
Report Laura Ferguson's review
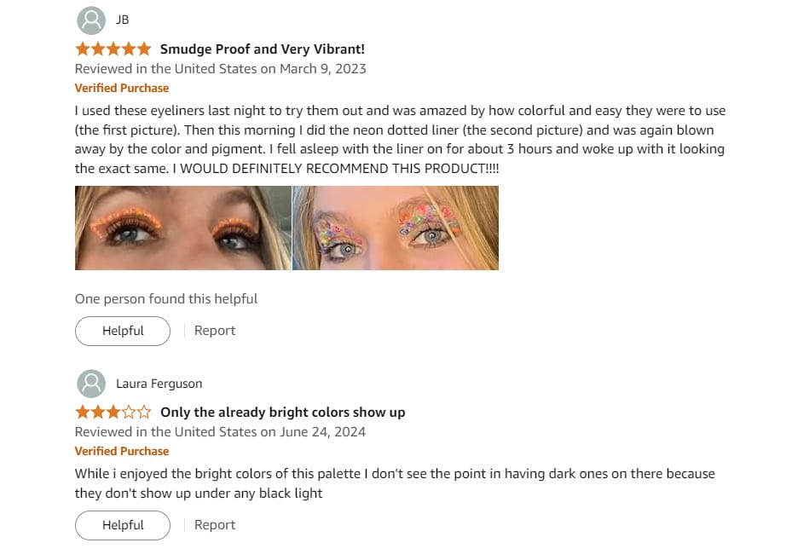click(x=215, y=525)
